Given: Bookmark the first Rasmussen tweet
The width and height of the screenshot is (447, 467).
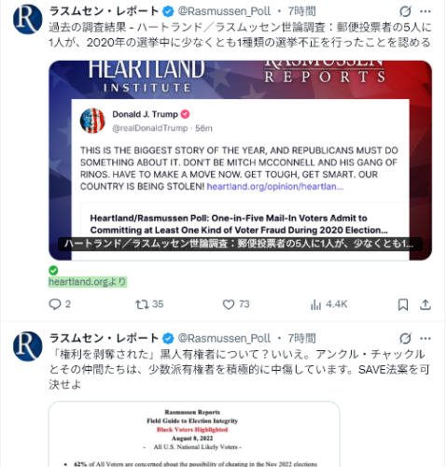Looking at the screenshot, I should pos(403,304).
